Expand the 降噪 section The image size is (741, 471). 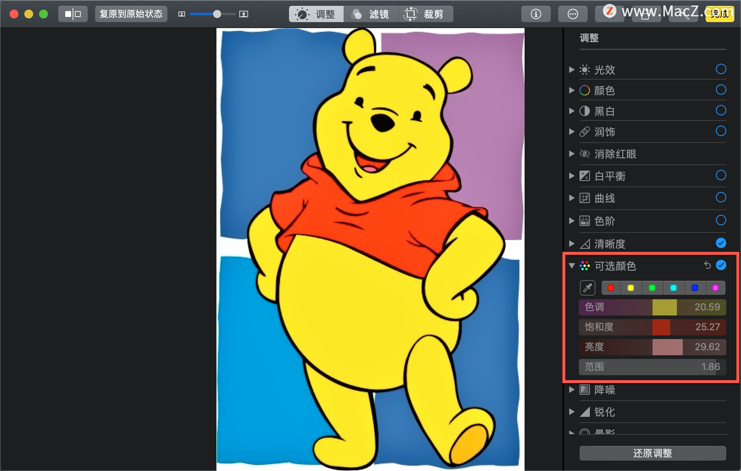(572, 390)
